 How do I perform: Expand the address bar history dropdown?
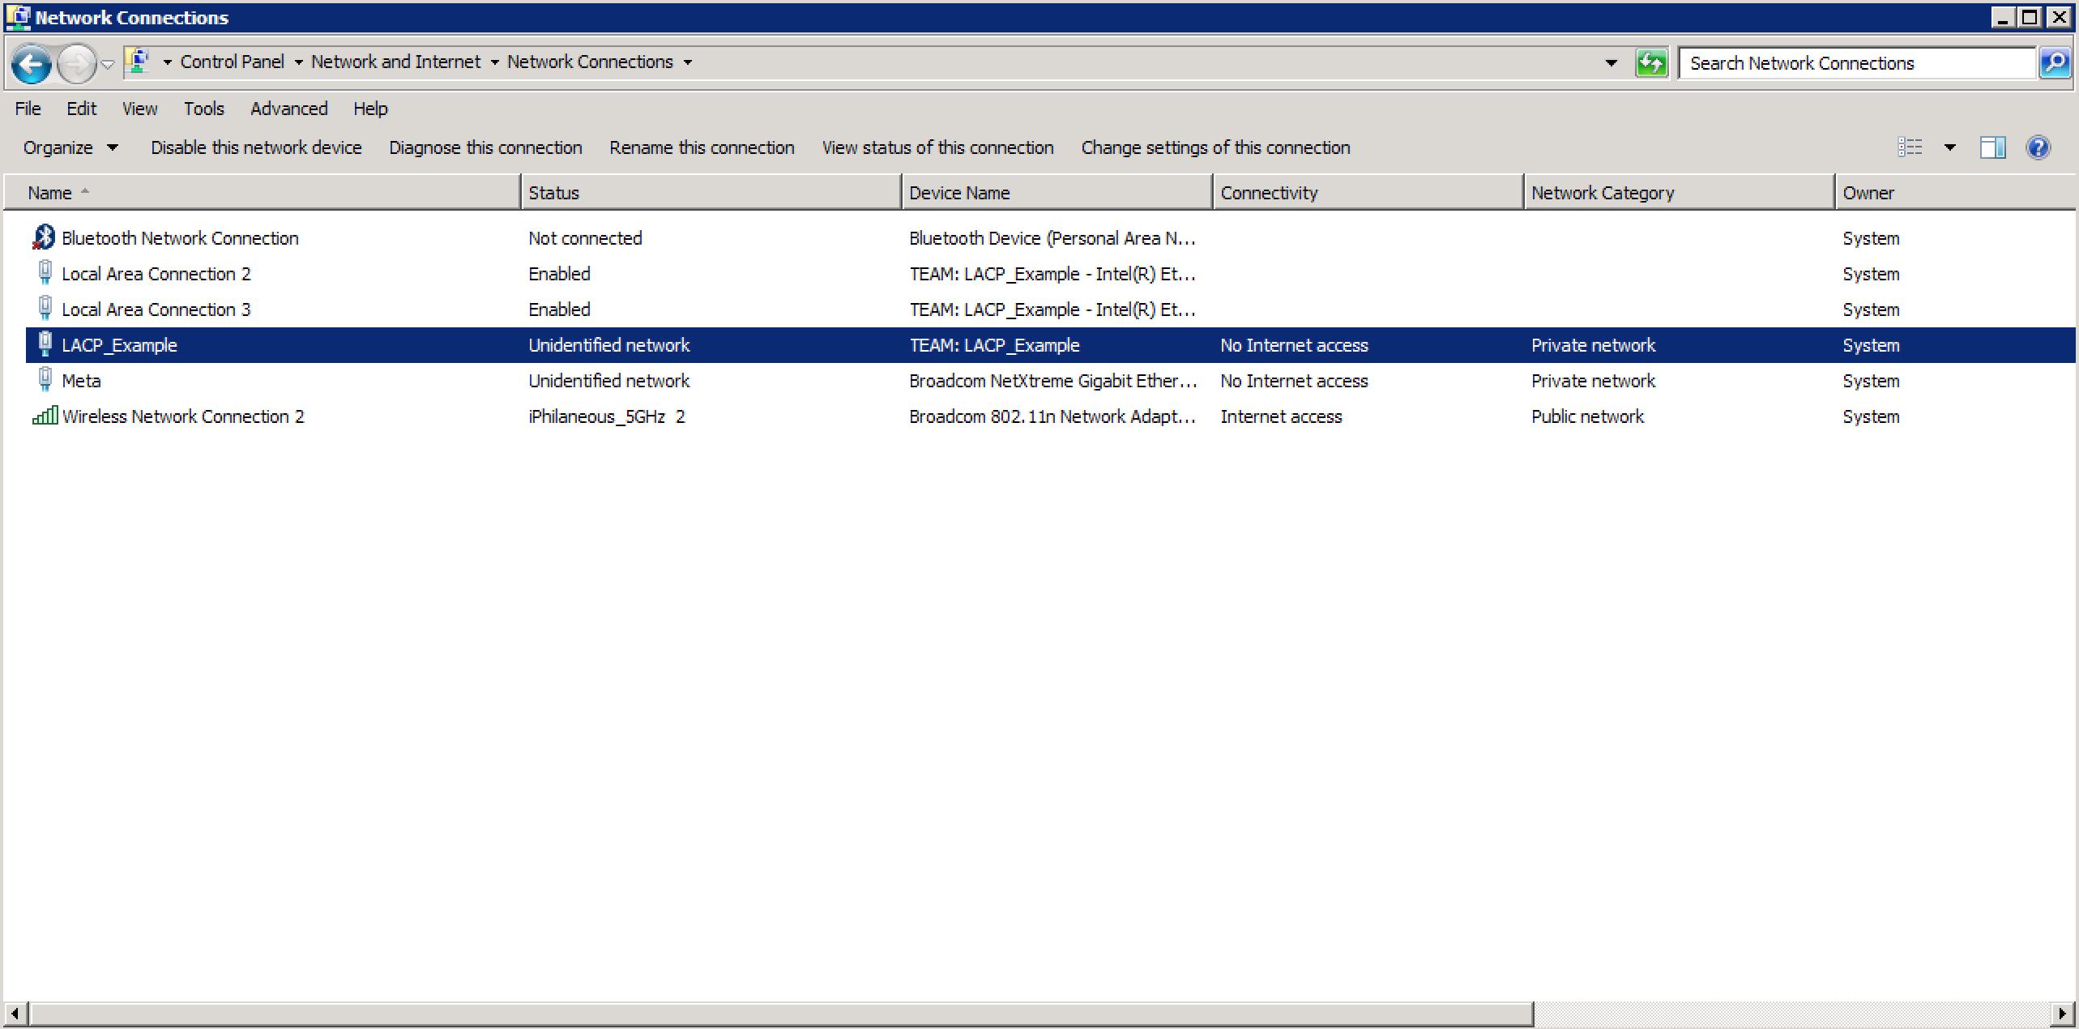[1611, 63]
